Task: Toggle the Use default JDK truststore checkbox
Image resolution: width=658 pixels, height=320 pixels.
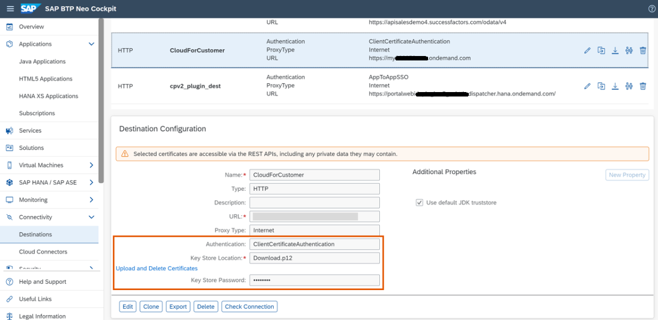Action: (x=419, y=202)
